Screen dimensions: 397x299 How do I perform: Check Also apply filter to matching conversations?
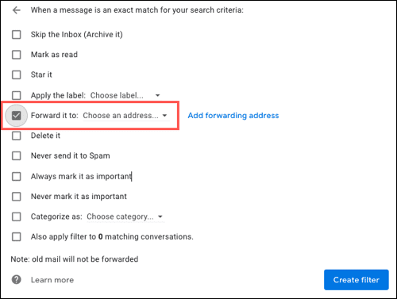[x=17, y=236]
